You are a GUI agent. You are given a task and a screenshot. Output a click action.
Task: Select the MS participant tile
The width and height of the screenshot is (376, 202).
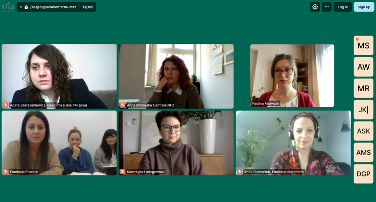point(364,45)
